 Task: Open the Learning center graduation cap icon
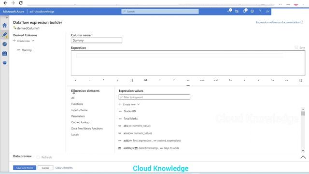(4, 63)
